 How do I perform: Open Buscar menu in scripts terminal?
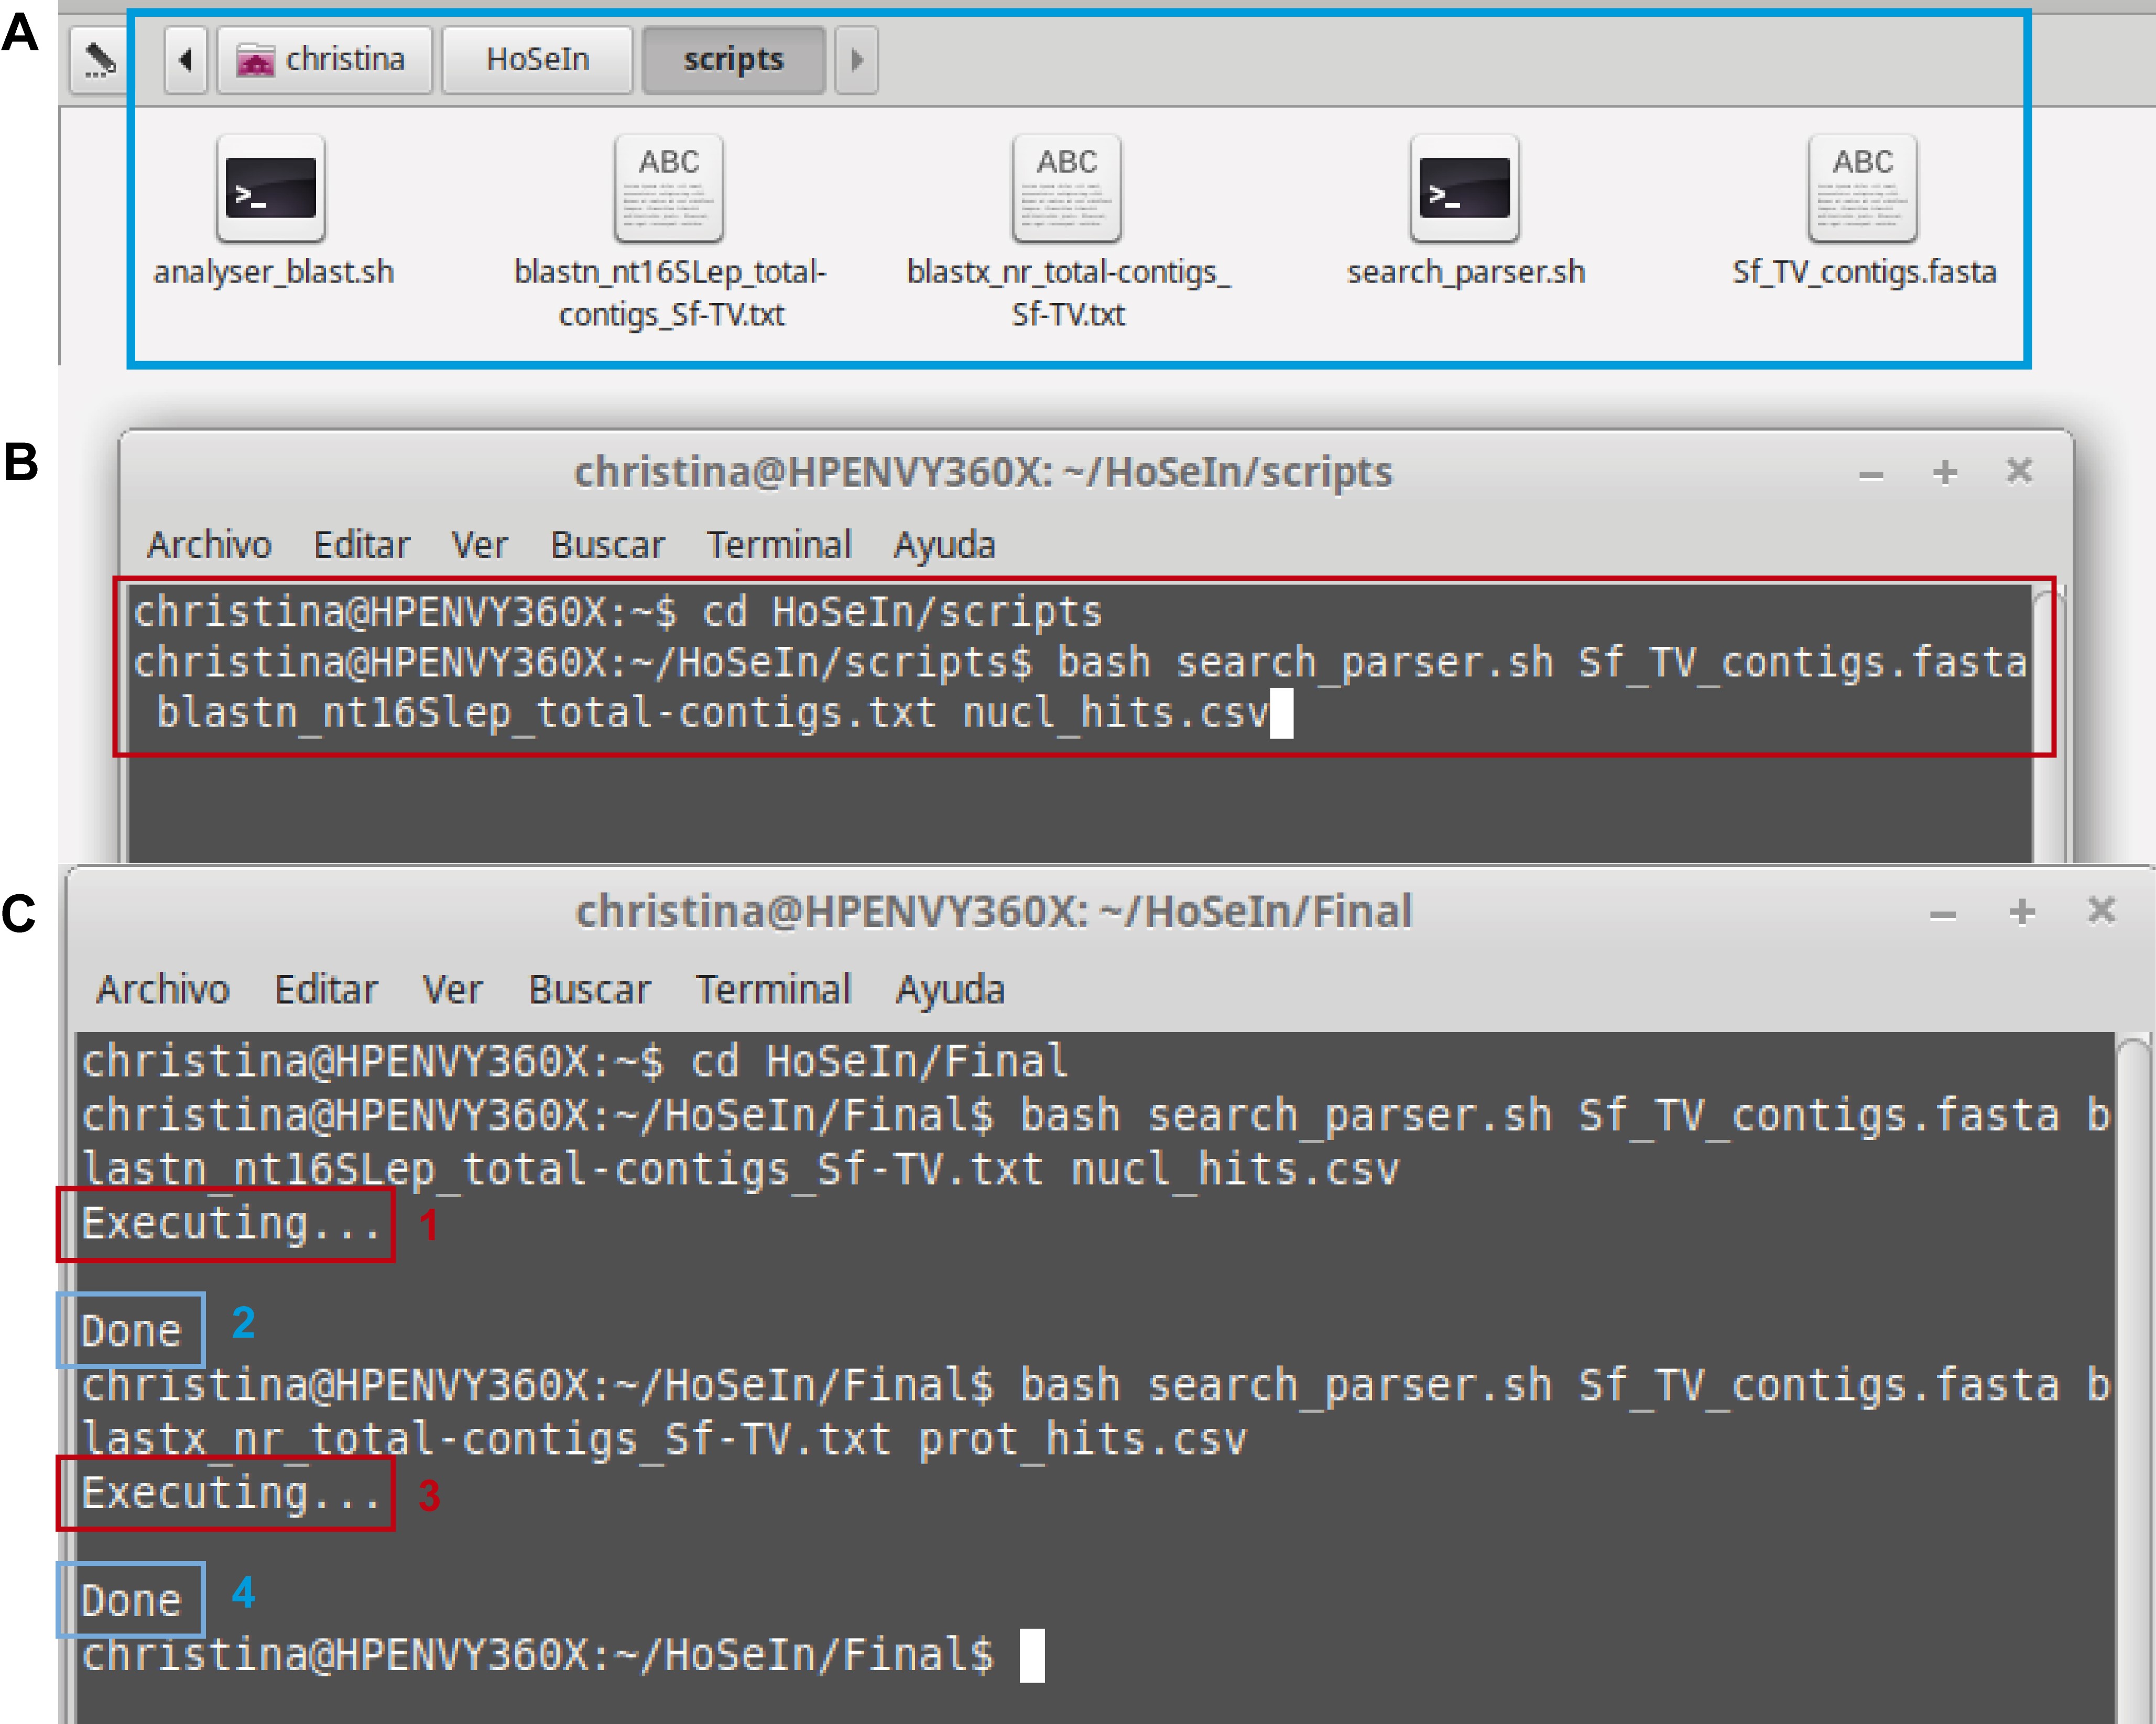click(x=607, y=545)
